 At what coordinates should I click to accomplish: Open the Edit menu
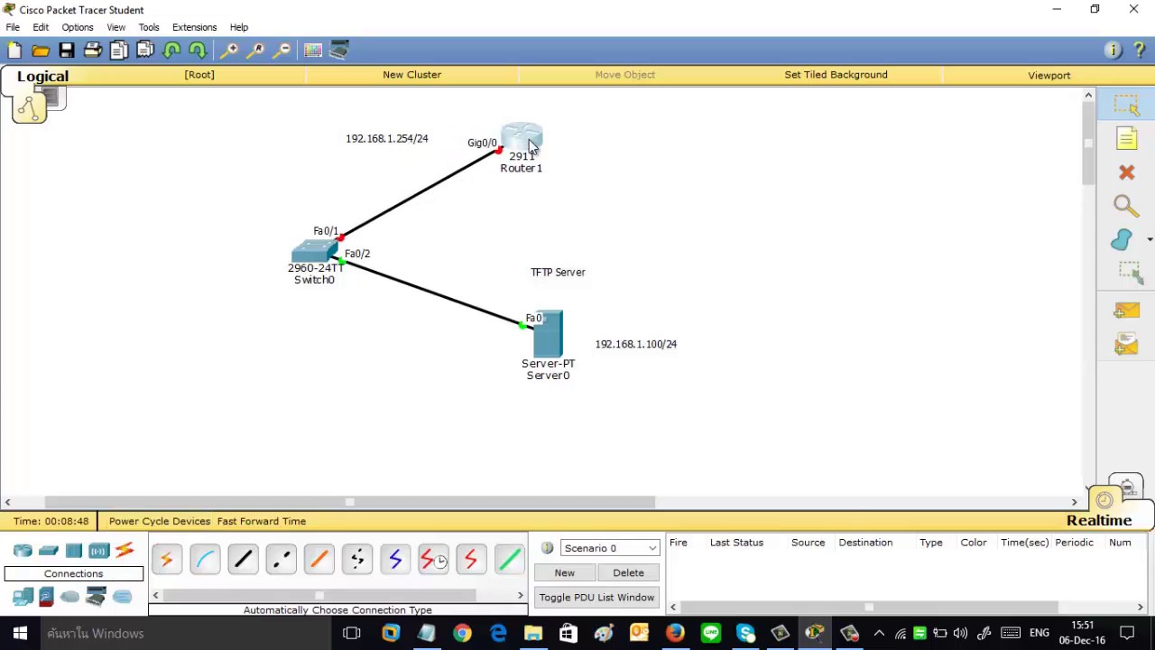coord(41,27)
